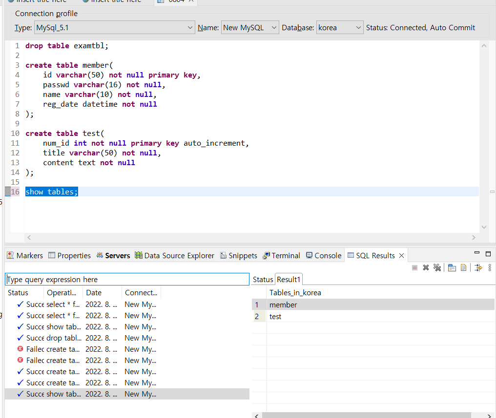Switch results to single tab window mode icon
Viewport: 496px width, 418px height.
pos(452,268)
